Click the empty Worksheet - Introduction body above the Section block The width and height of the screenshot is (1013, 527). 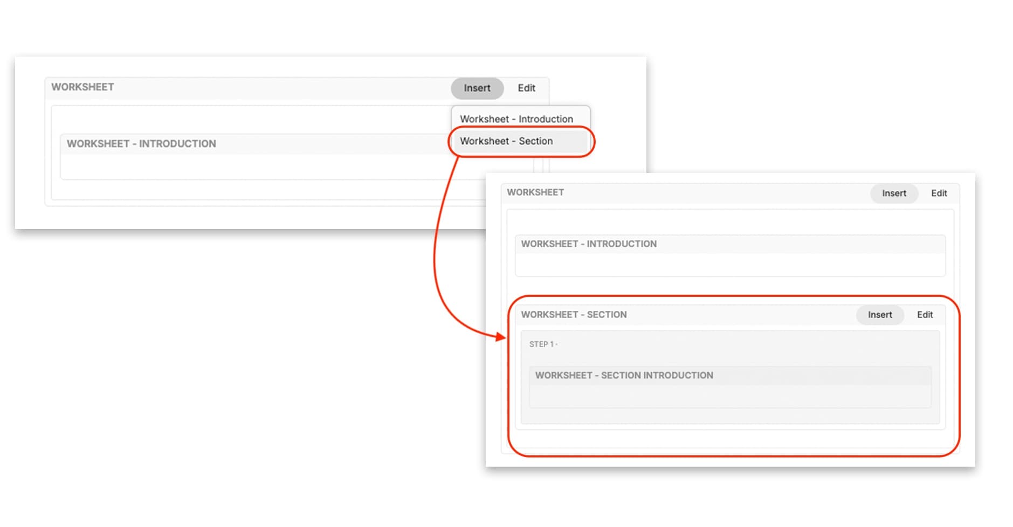coord(730,265)
